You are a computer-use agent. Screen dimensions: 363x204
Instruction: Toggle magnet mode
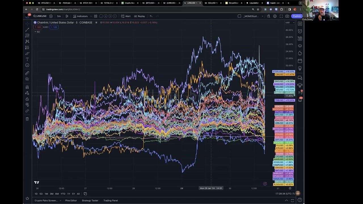tap(27, 87)
